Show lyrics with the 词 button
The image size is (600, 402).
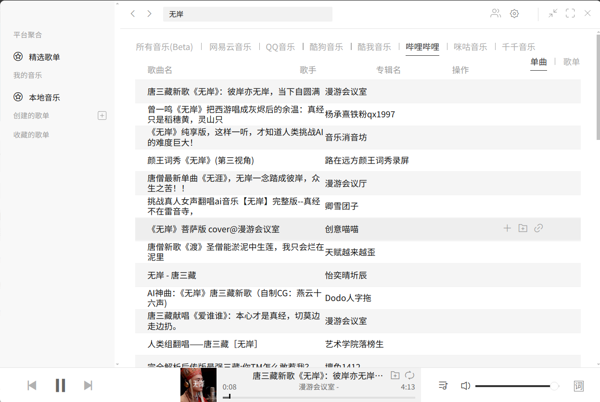(x=579, y=386)
